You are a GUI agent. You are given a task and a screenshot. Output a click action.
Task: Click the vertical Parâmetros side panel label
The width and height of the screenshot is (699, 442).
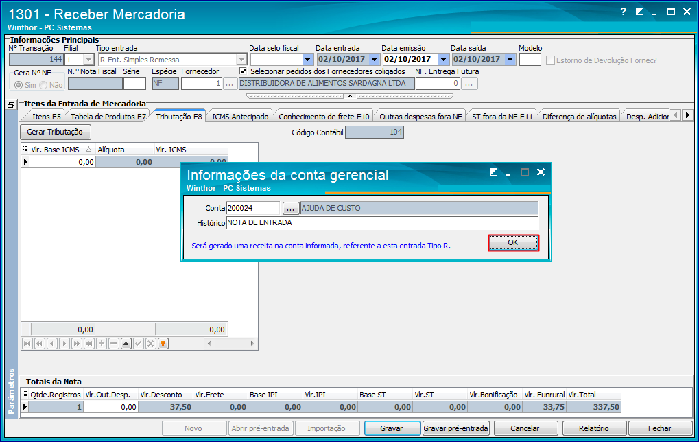[x=12, y=391]
